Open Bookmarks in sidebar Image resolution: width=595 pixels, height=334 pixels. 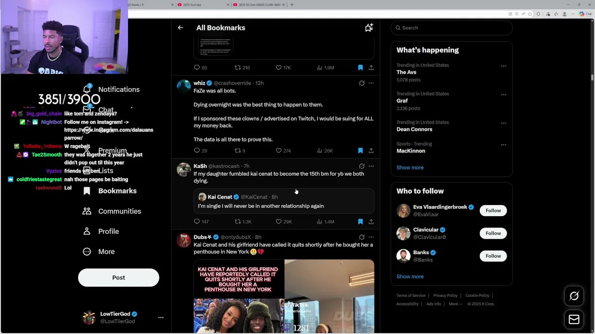pos(110,191)
